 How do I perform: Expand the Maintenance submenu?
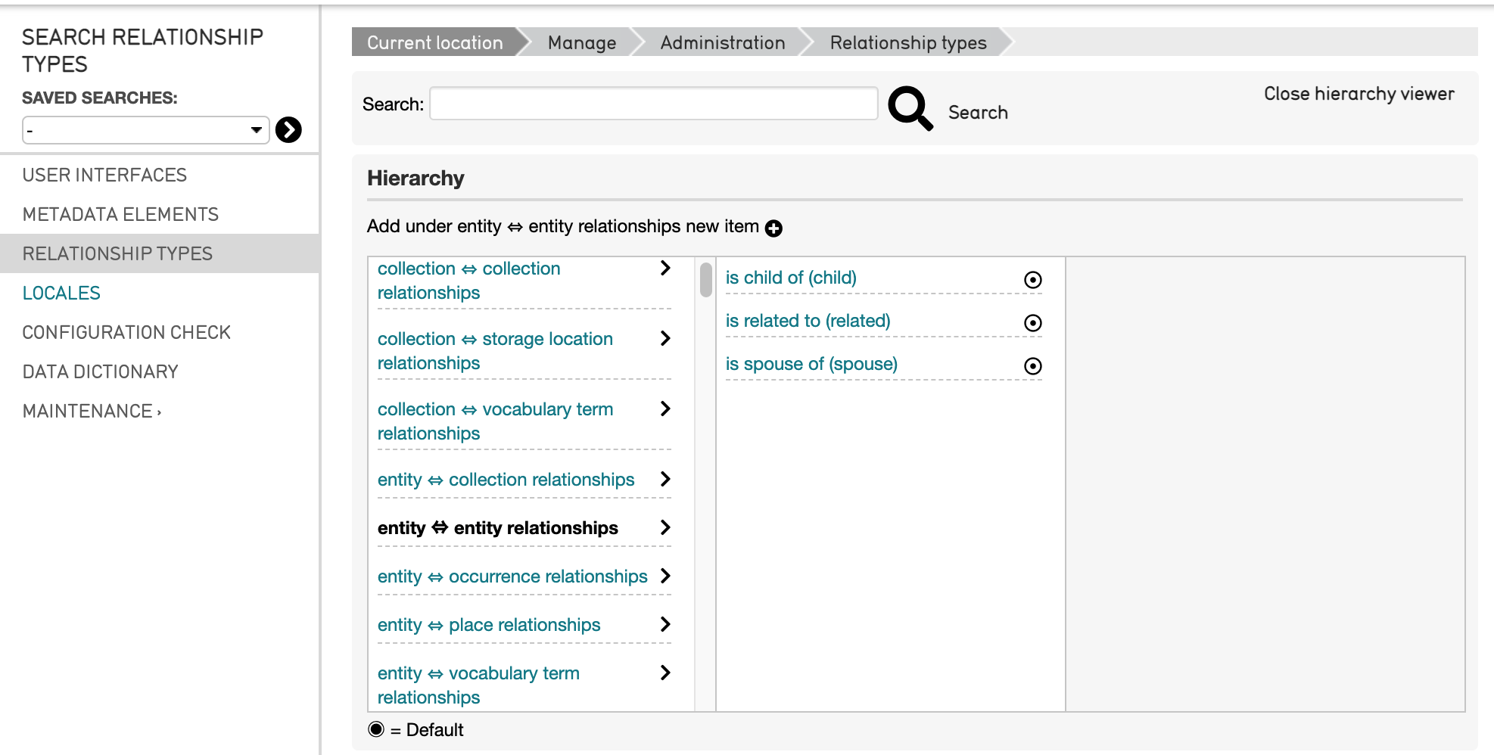[x=92, y=412]
